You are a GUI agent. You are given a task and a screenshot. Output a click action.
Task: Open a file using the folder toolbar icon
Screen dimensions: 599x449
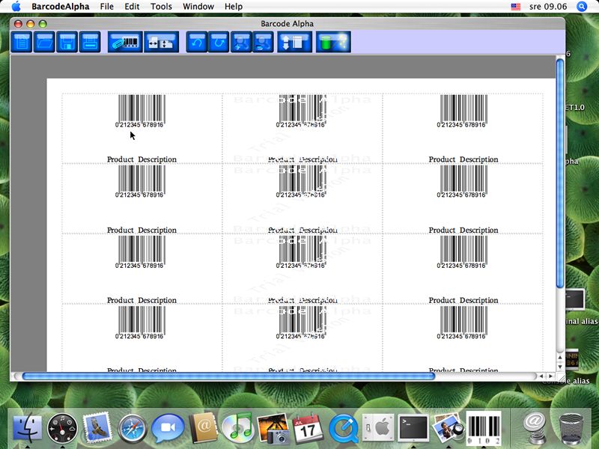[x=44, y=42]
